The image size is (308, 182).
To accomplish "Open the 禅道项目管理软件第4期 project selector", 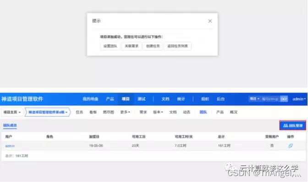I will [48, 112].
